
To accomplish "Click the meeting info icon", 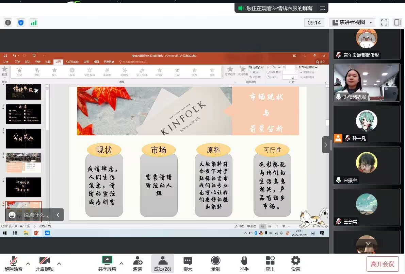I will (x=8, y=23).
